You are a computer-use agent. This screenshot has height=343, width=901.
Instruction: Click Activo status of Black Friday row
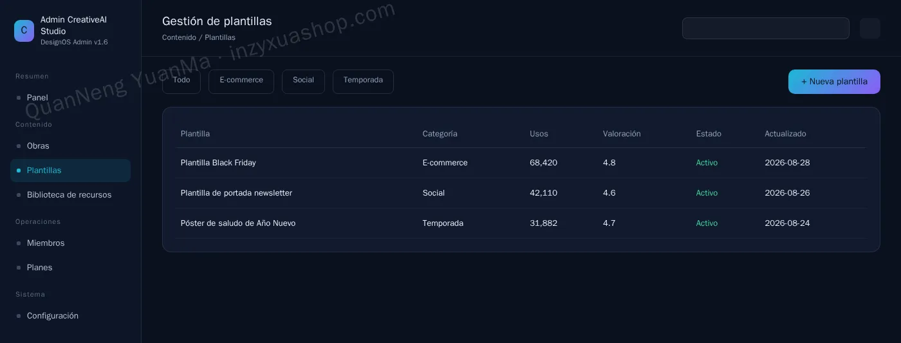click(707, 163)
